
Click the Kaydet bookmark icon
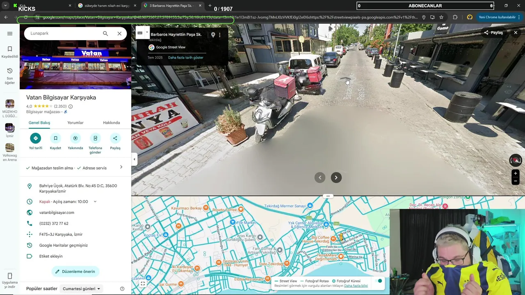55,138
